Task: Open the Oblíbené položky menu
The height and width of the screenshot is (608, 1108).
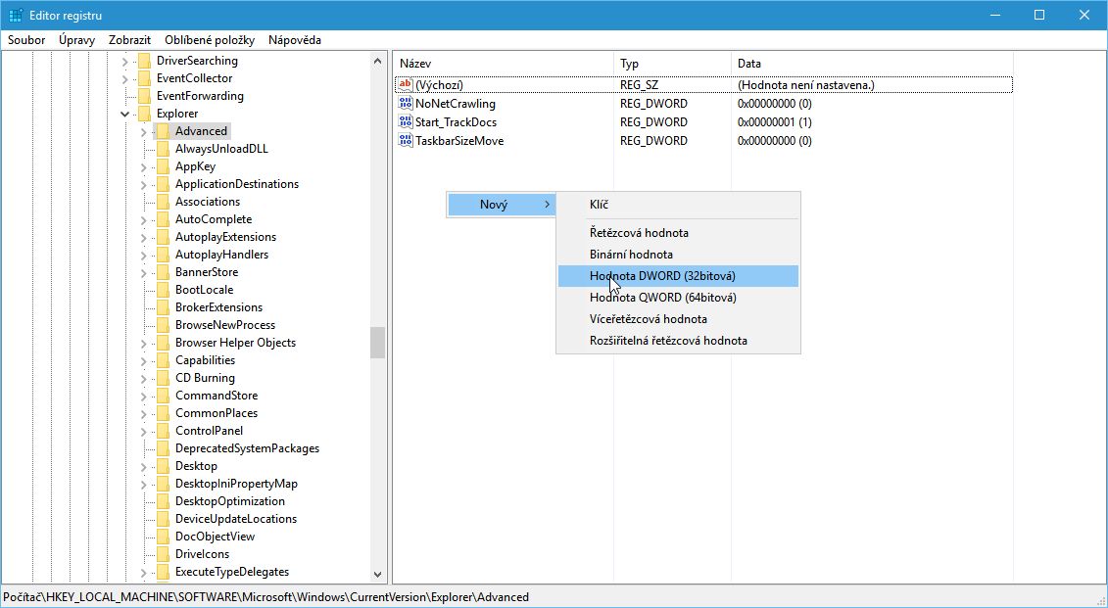Action: (210, 40)
